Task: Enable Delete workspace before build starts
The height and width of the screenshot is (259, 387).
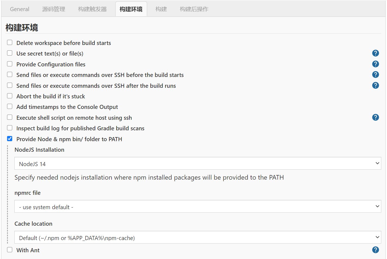Action: click(x=10, y=43)
